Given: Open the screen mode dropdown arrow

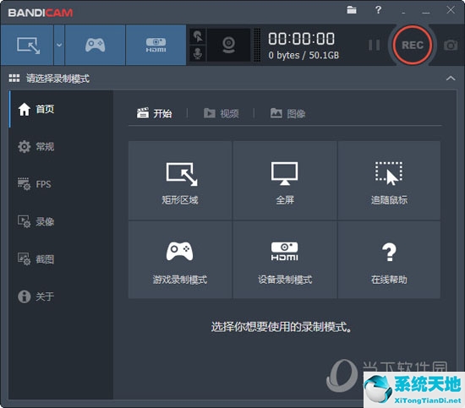Looking at the screenshot, I should (x=59, y=45).
